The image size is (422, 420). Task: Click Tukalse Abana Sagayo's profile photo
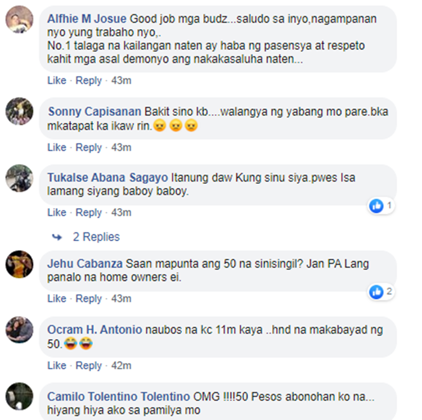pos(19,178)
